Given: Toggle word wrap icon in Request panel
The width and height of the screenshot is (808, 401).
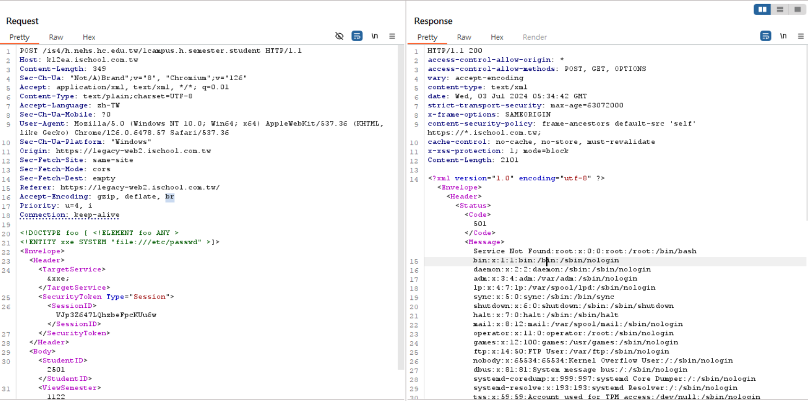Looking at the screenshot, I should 357,36.
